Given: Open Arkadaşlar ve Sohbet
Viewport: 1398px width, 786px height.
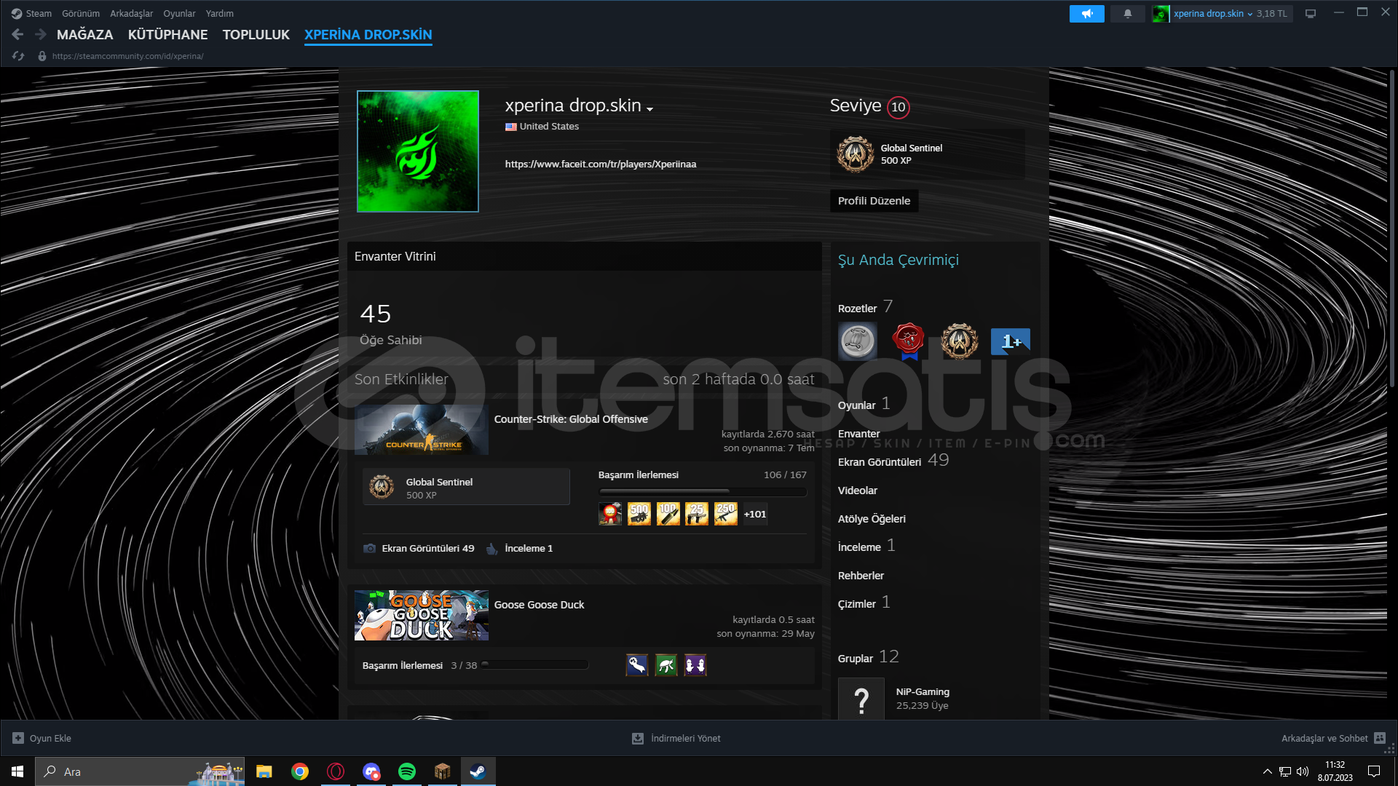Looking at the screenshot, I should (x=1332, y=738).
